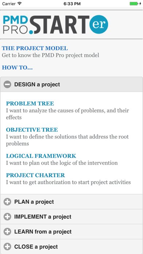The width and height of the screenshot is (143, 254).
Task: Open the LOGICAL FRAMEWORK tool
Action: tap(41, 156)
